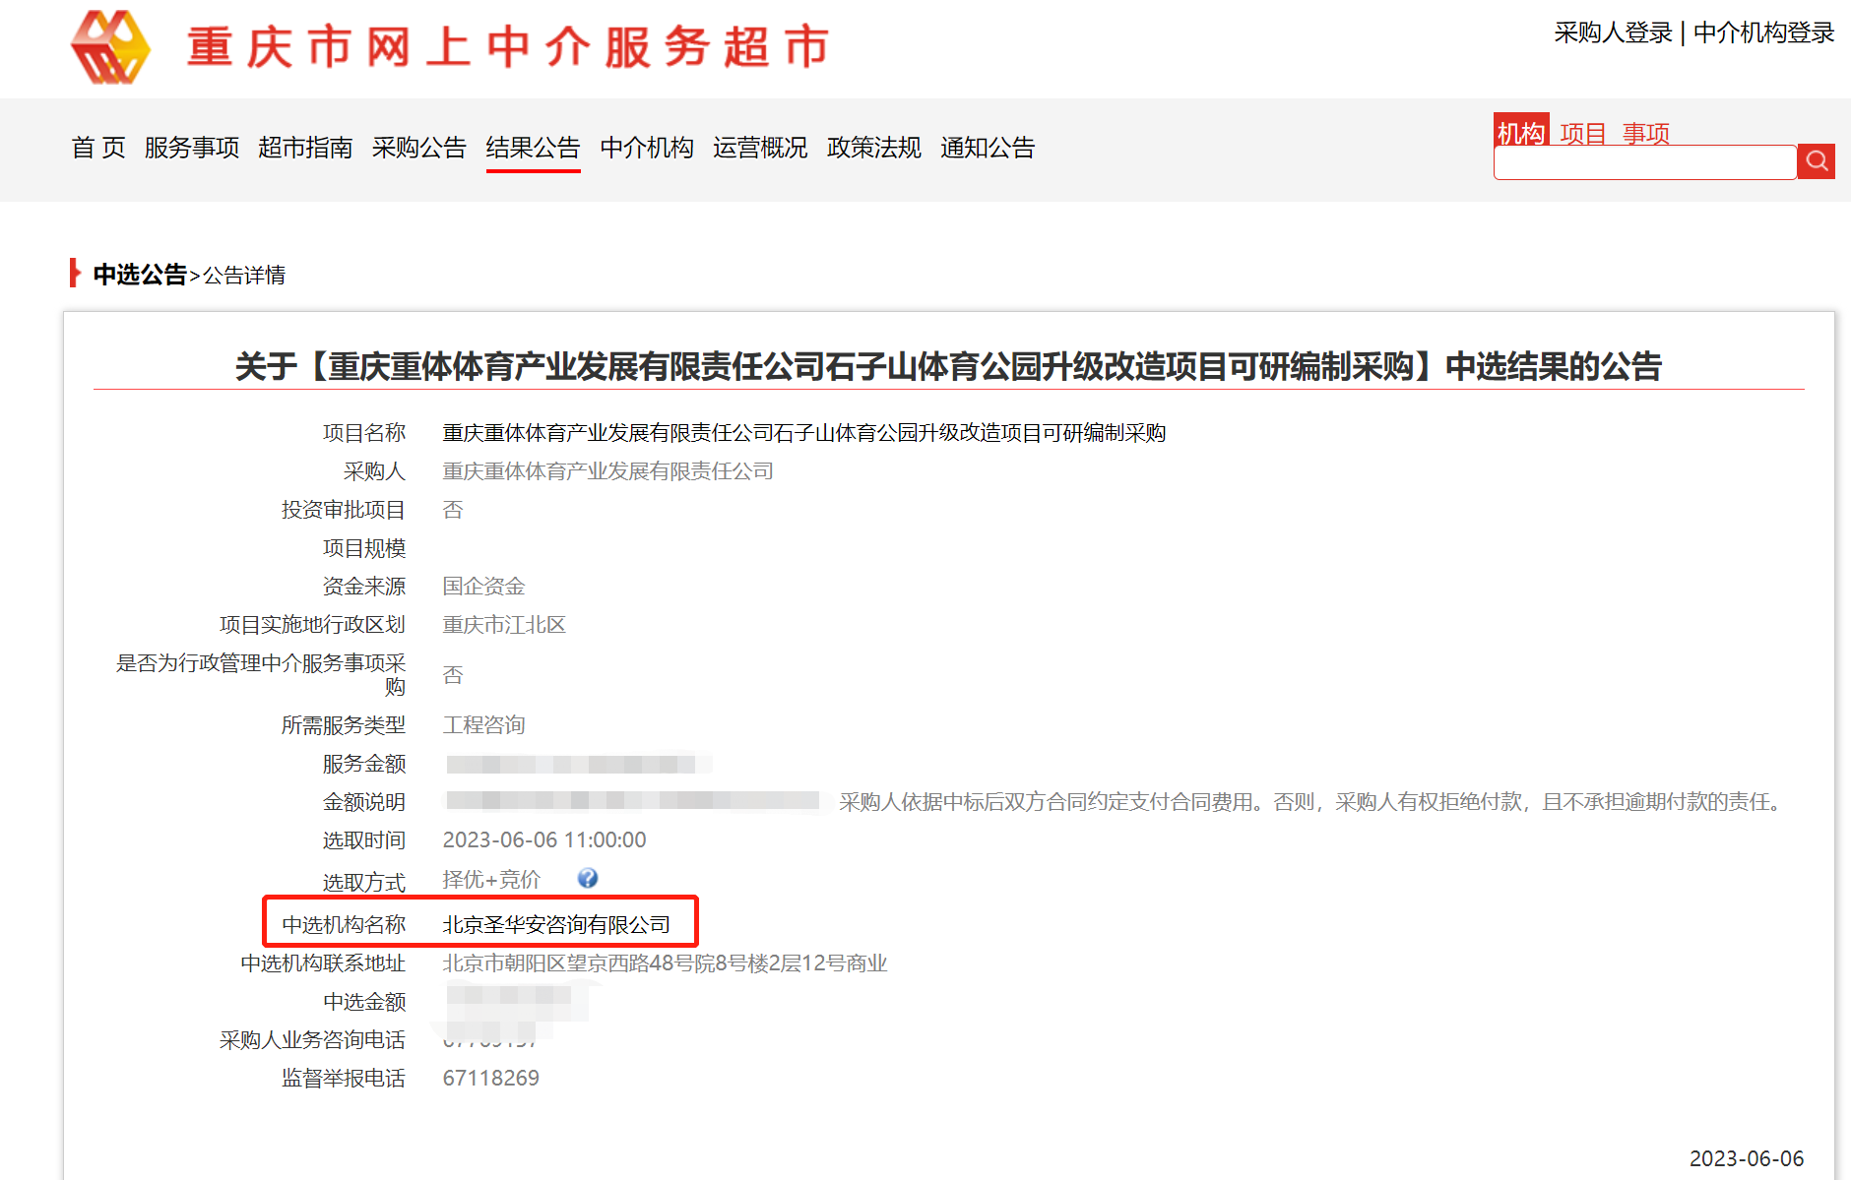Click the 择优+竞价 selection method text
1851x1180 pixels.
[x=491, y=879]
